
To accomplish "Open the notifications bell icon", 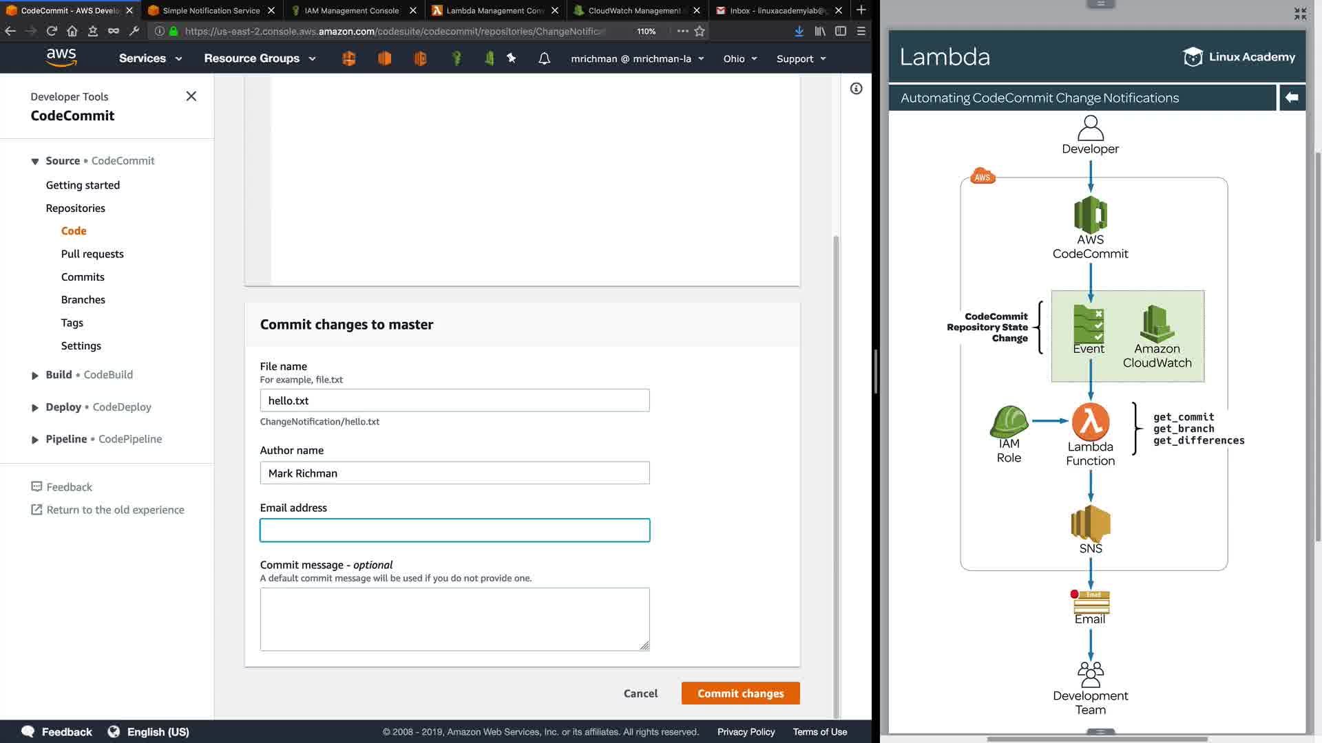I will [x=544, y=58].
